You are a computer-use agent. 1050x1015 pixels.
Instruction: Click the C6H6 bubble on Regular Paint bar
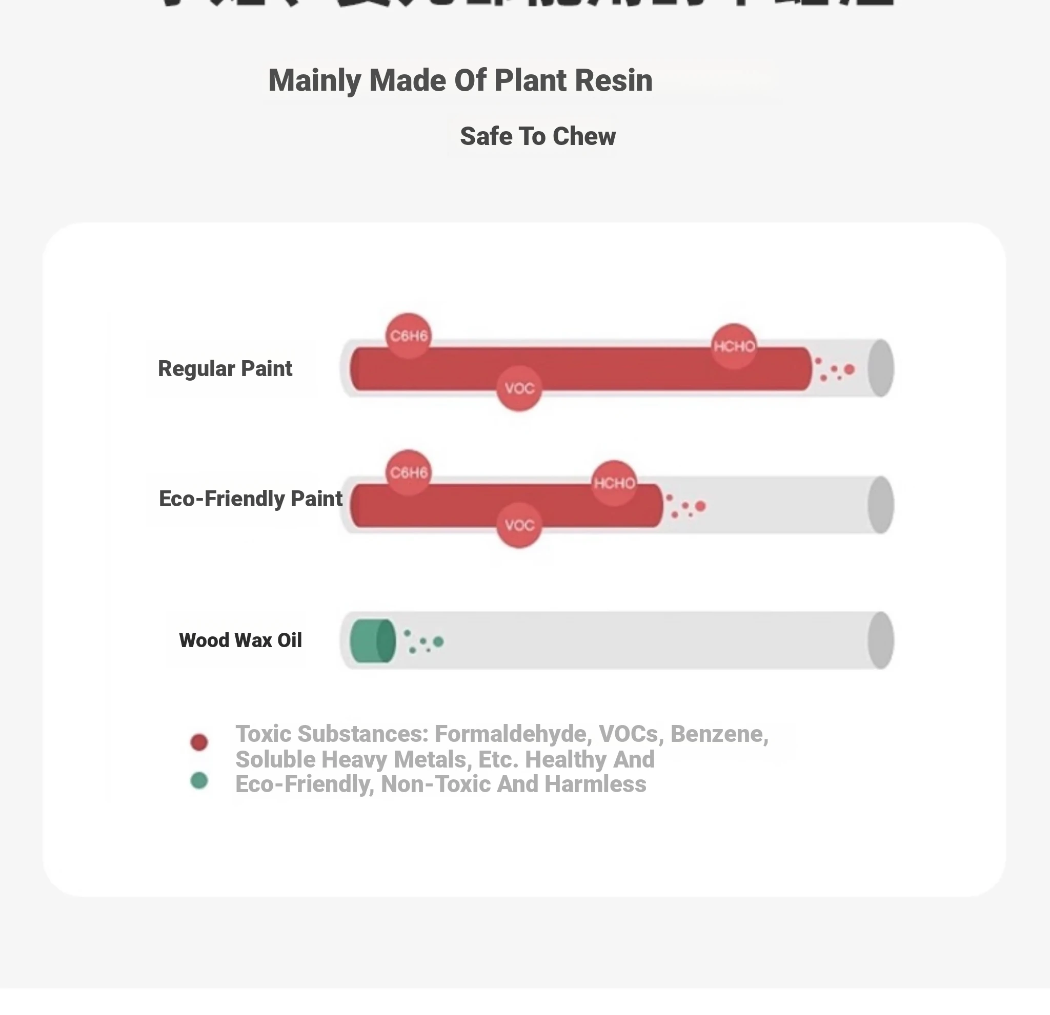[409, 336]
